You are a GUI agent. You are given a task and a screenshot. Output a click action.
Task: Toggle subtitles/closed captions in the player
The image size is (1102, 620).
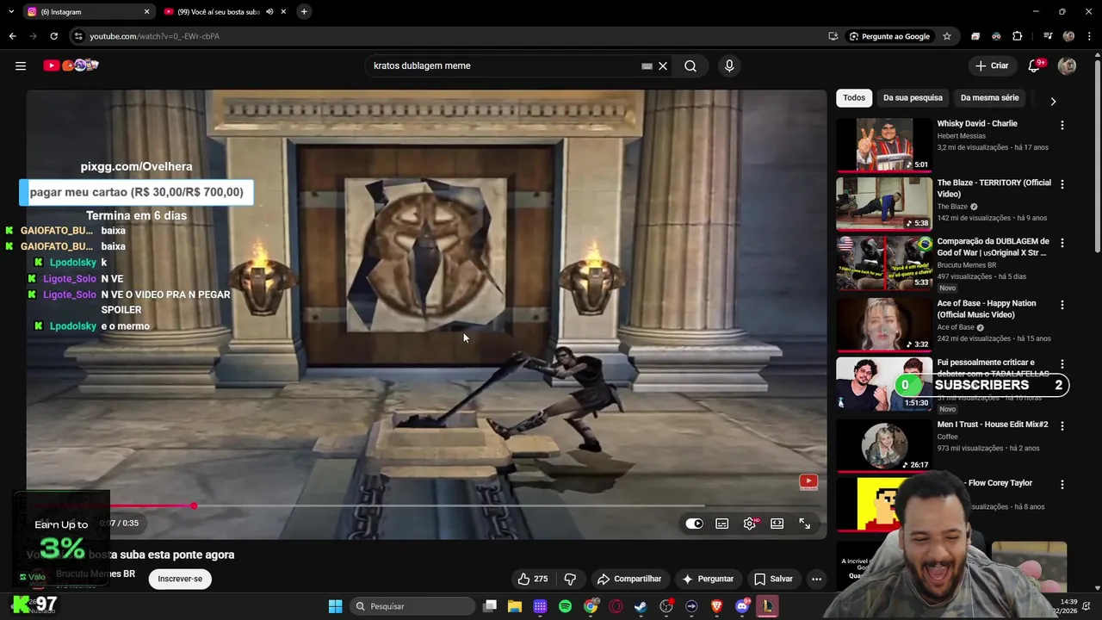[x=722, y=524]
